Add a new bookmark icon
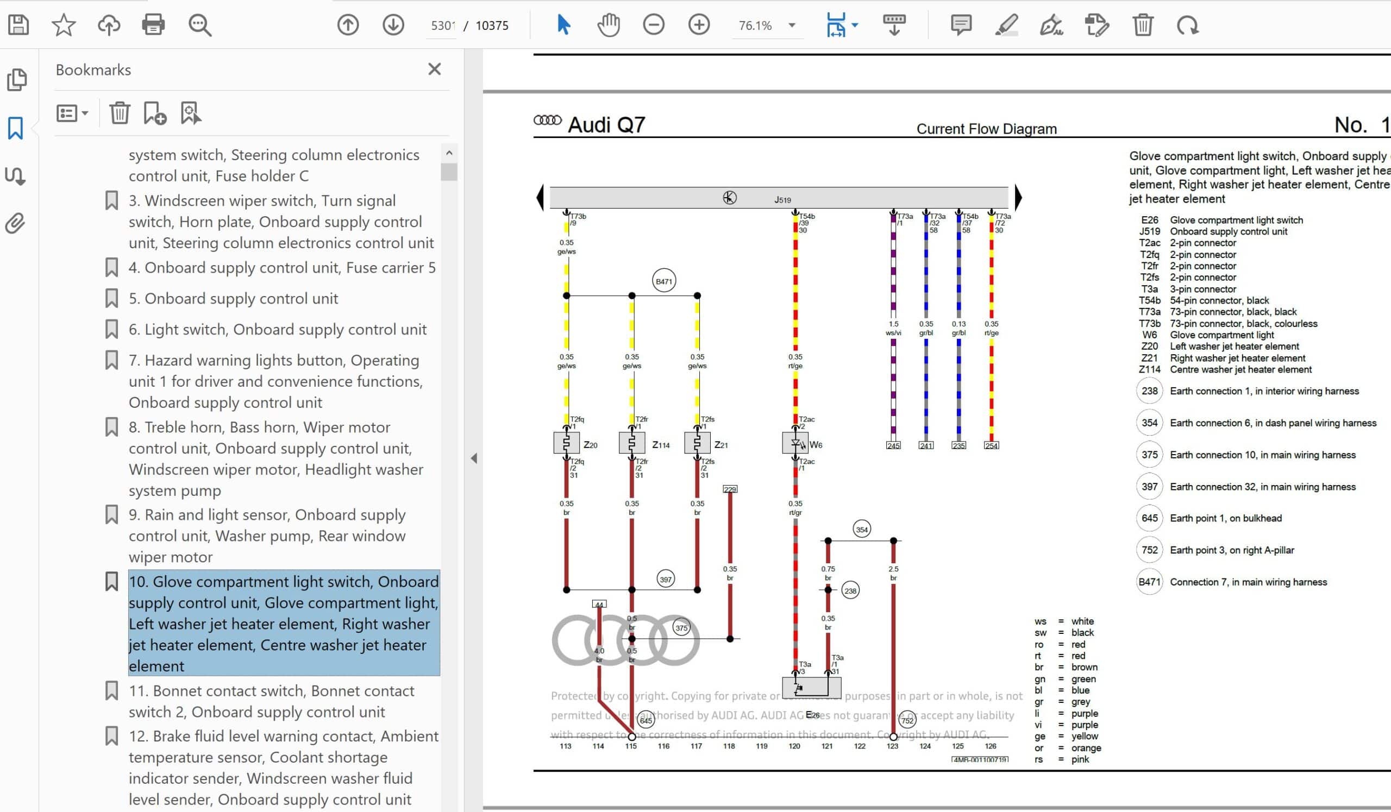This screenshot has width=1391, height=812. (154, 113)
